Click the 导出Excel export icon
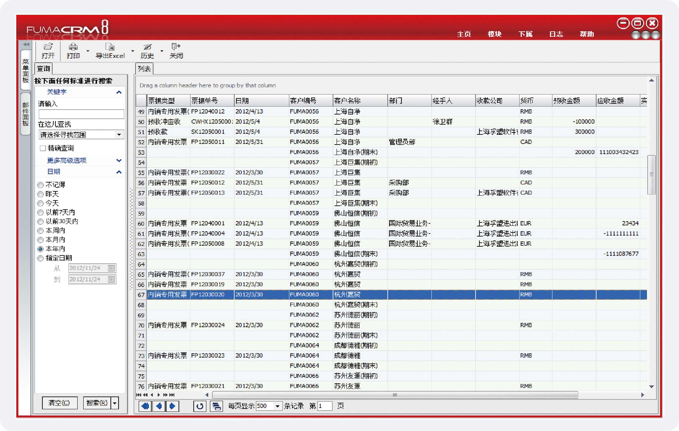This screenshot has height=431, width=679. (x=110, y=47)
